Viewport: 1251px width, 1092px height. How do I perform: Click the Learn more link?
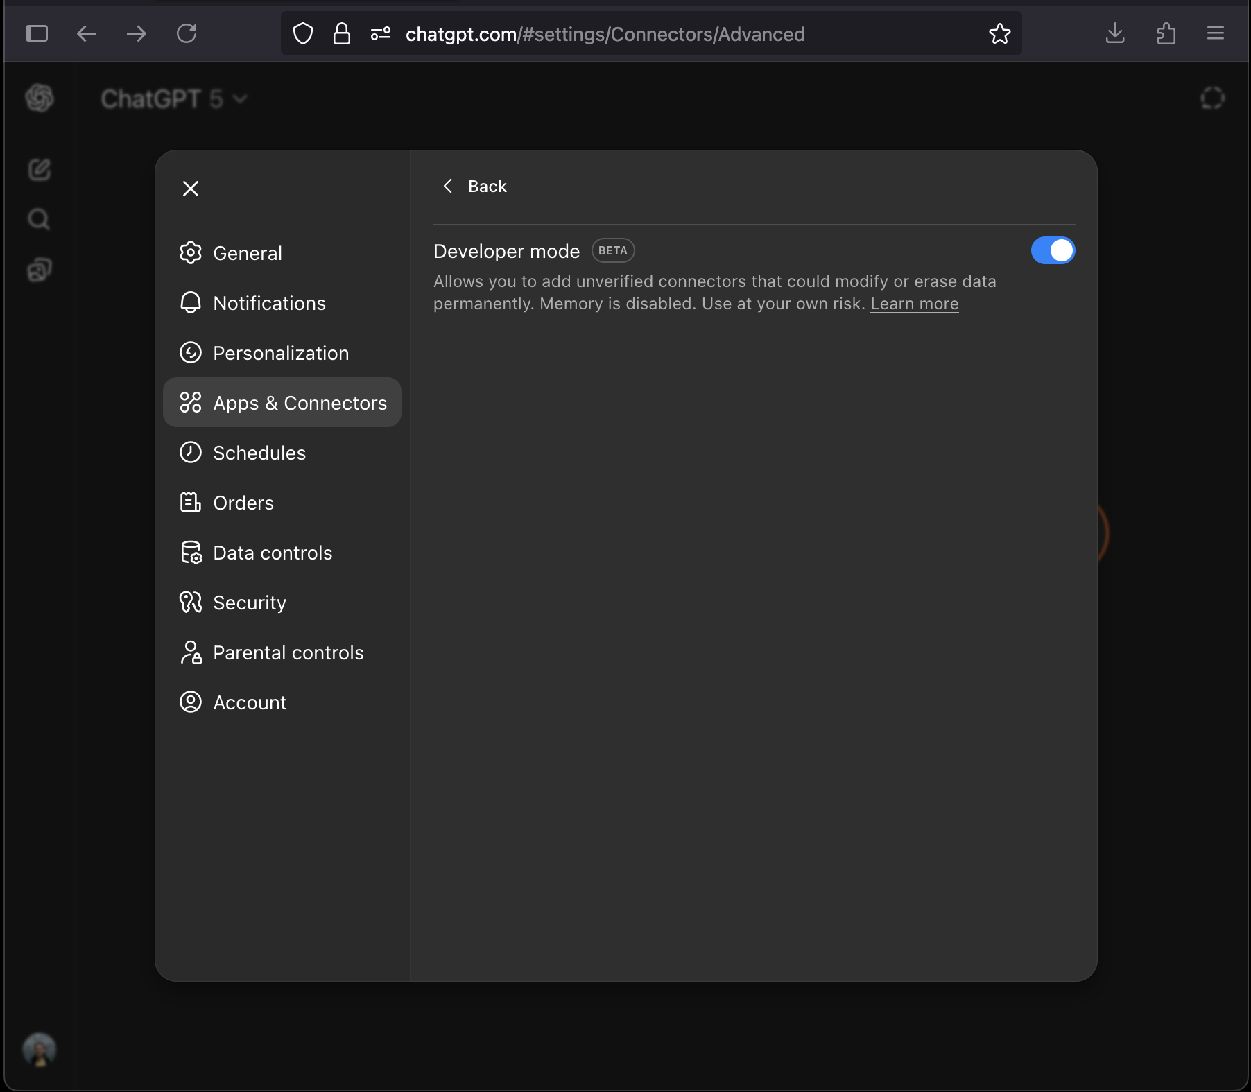(x=914, y=303)
